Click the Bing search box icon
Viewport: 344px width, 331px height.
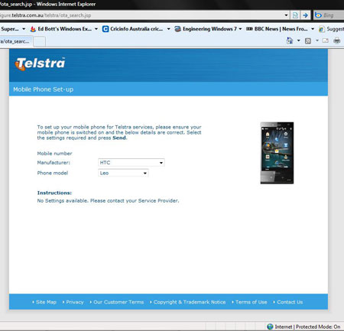click(x=318, y=15)
